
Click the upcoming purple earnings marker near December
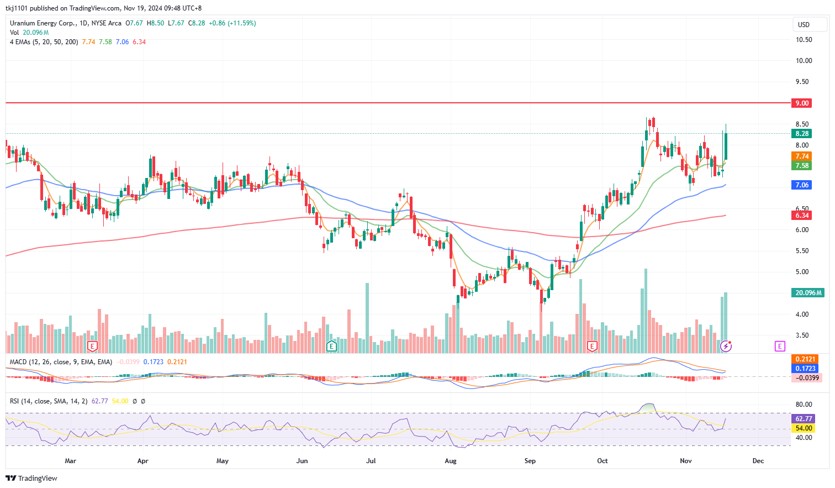pyautogui.click(x=780, y=347)
